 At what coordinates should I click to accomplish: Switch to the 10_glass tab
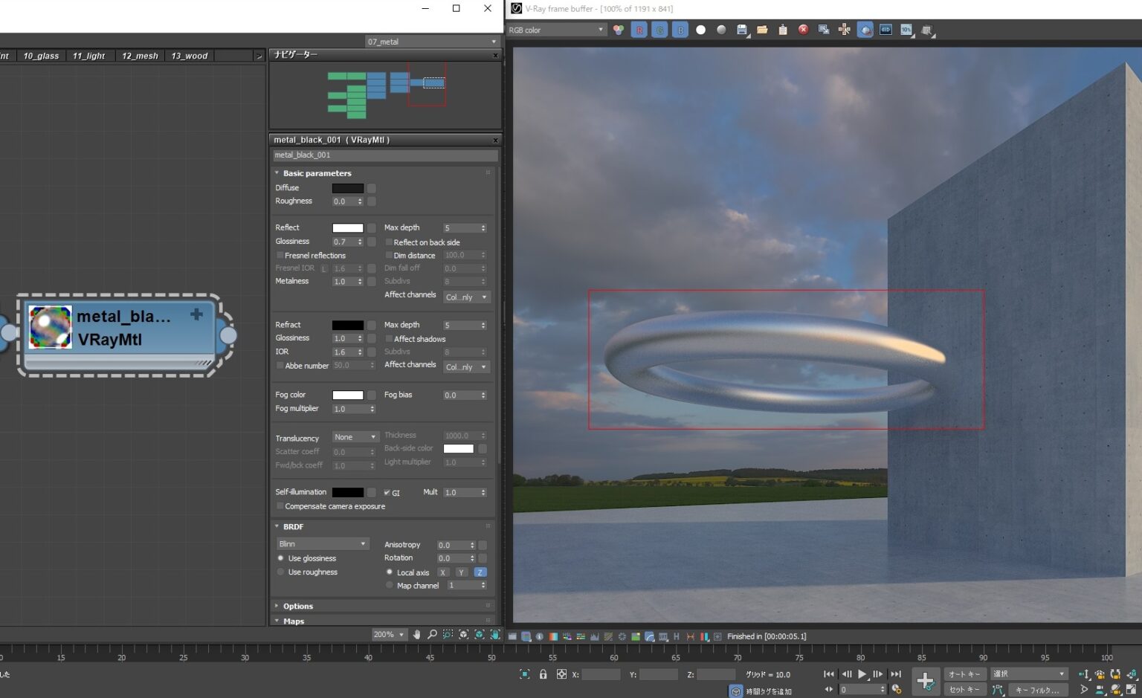(40, 55)
